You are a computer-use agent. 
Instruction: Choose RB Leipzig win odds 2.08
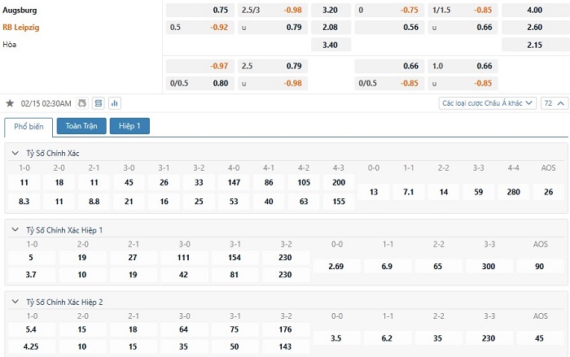point(330,28)
